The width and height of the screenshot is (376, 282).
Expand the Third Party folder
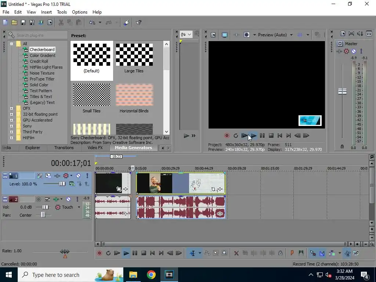11,132
